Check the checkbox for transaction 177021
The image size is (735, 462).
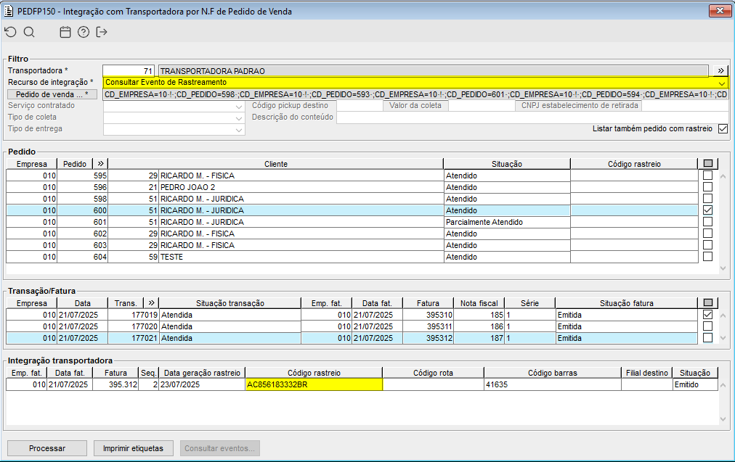[x=707, y=338]
